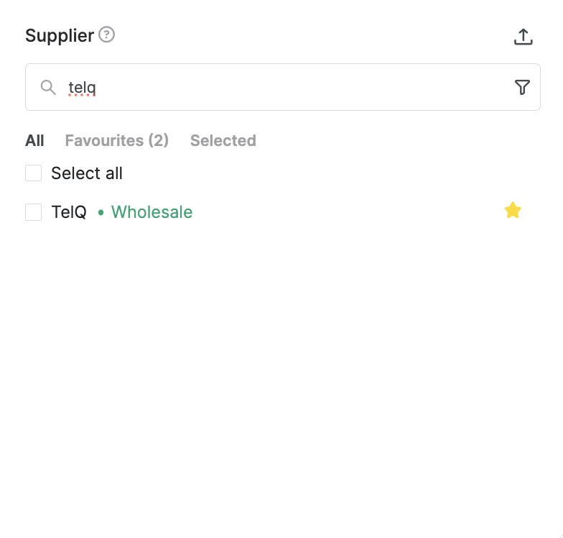Switch to the All tab

point(34,141)
